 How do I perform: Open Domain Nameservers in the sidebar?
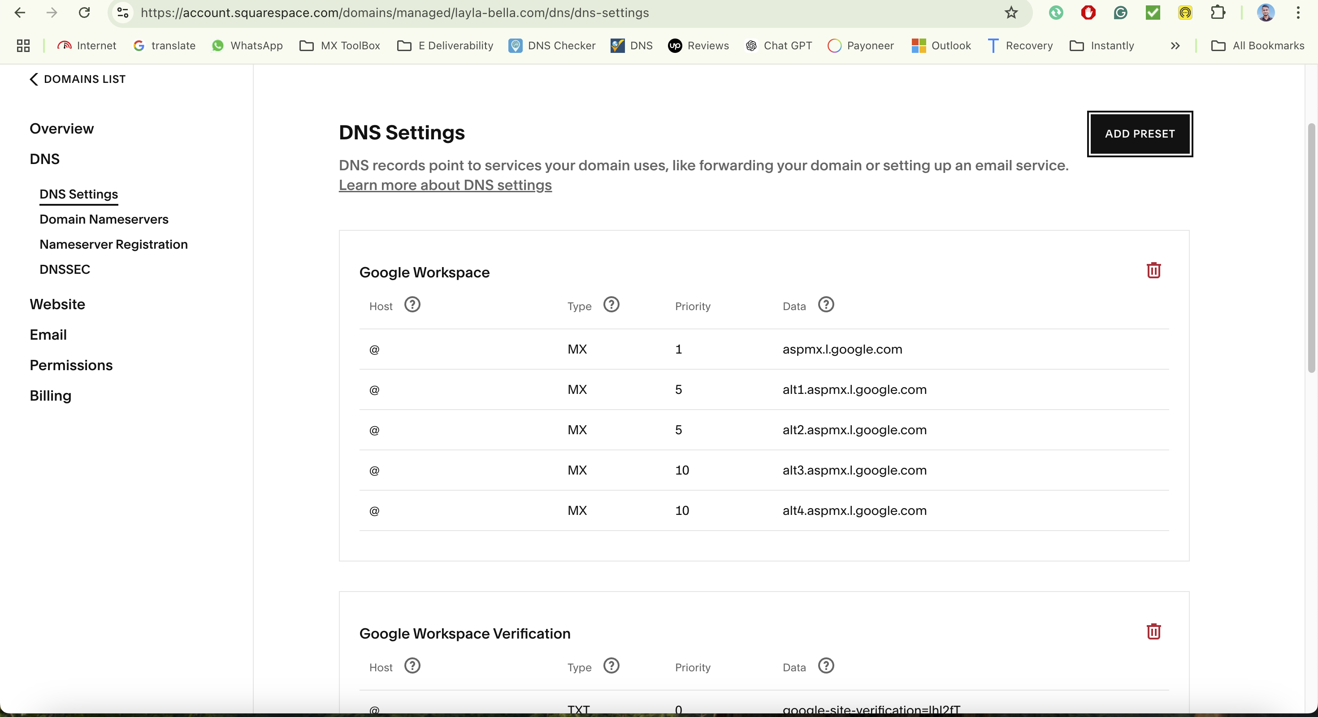(104, 220)
